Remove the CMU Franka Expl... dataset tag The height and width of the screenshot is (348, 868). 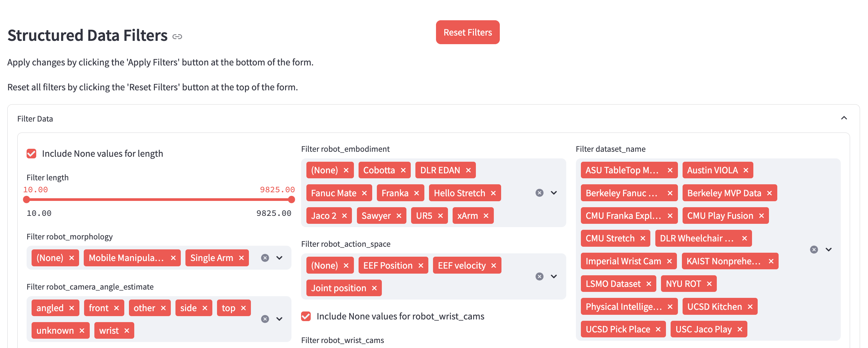tap(670, 216)
